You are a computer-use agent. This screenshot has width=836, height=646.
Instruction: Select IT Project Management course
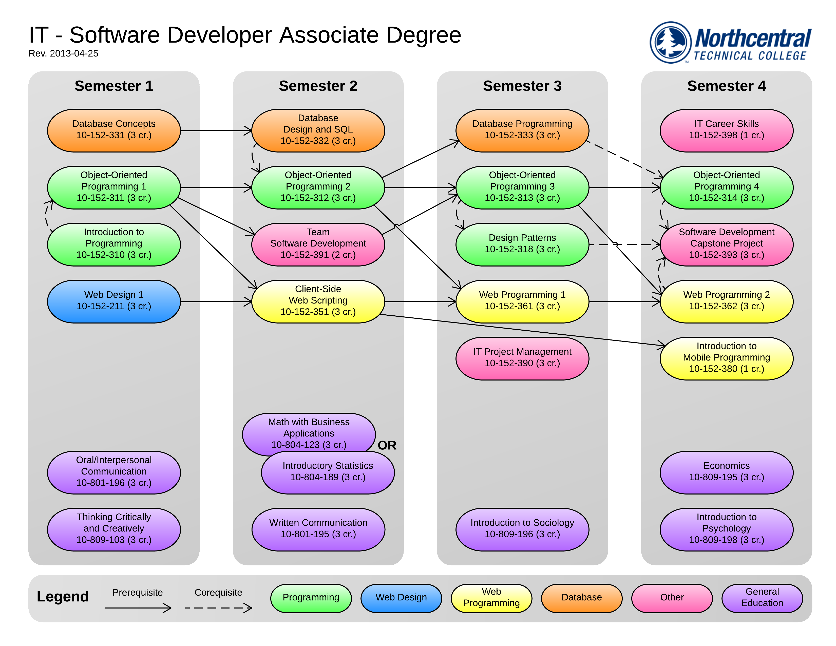522,358
